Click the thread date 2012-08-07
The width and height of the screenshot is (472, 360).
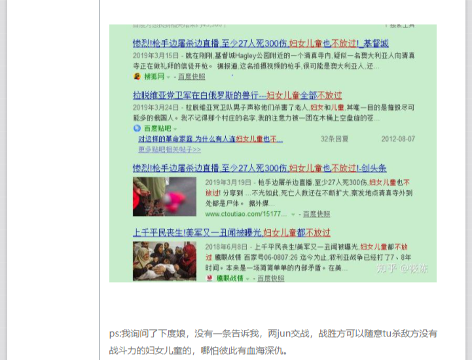point(398,139)
